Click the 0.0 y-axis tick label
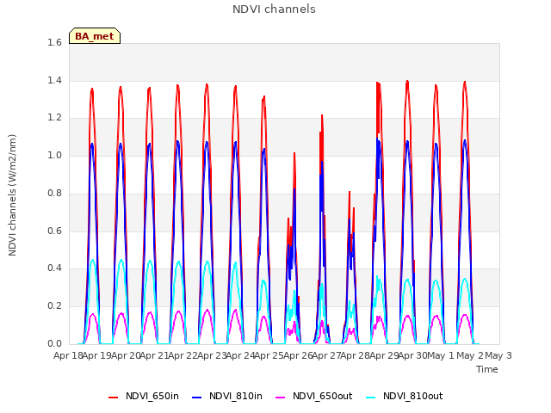 click(54, 343)
